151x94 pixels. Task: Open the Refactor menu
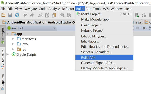pyautogui.click(x=68, y=9)
